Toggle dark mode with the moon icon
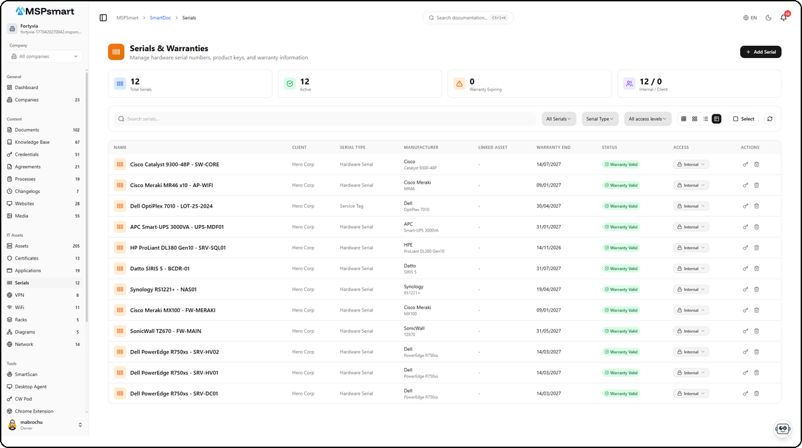This screenshot has height=448, width=802. point(768,18)
